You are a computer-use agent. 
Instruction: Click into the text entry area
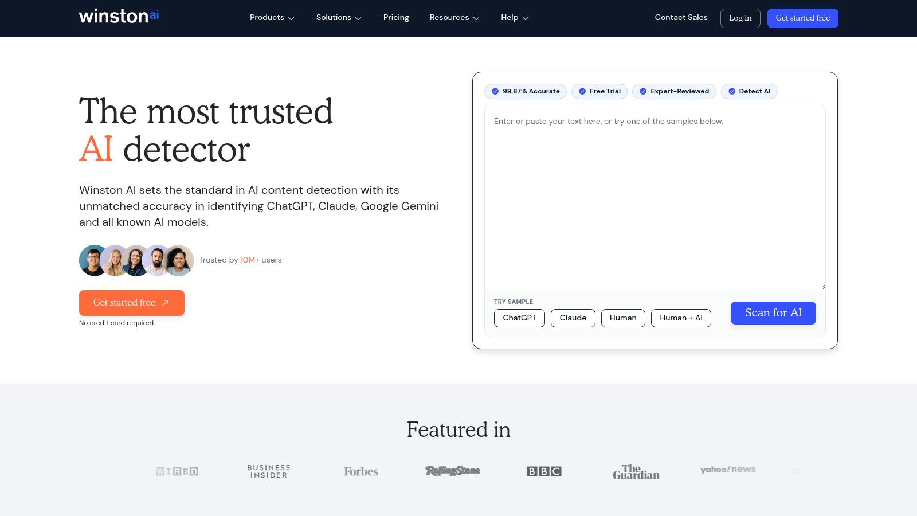pos(655,197)
